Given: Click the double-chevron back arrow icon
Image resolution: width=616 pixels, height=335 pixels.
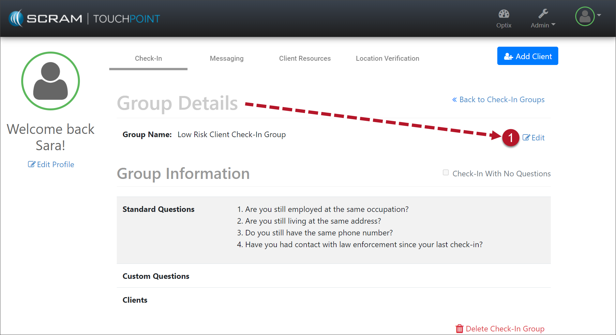Looking at the screenshot, I should point(454,100).
